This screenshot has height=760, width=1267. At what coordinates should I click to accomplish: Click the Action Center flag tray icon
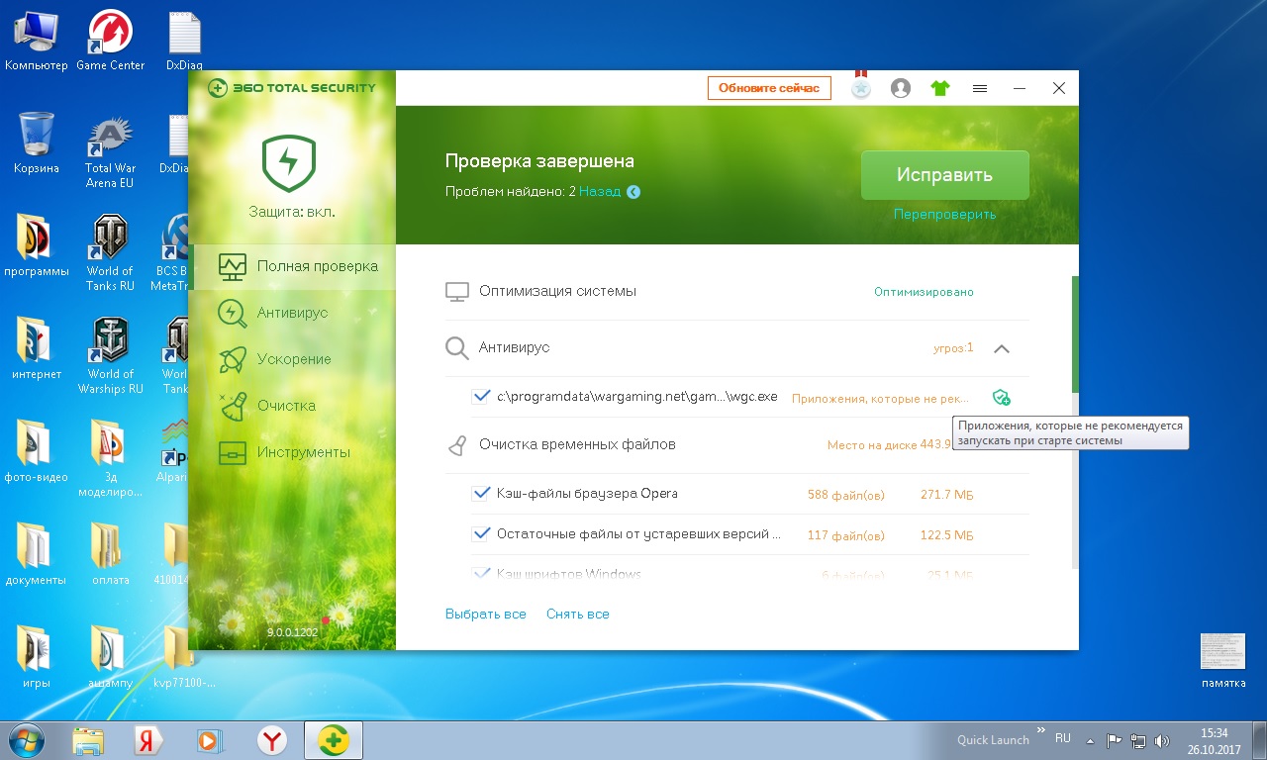1115,739
